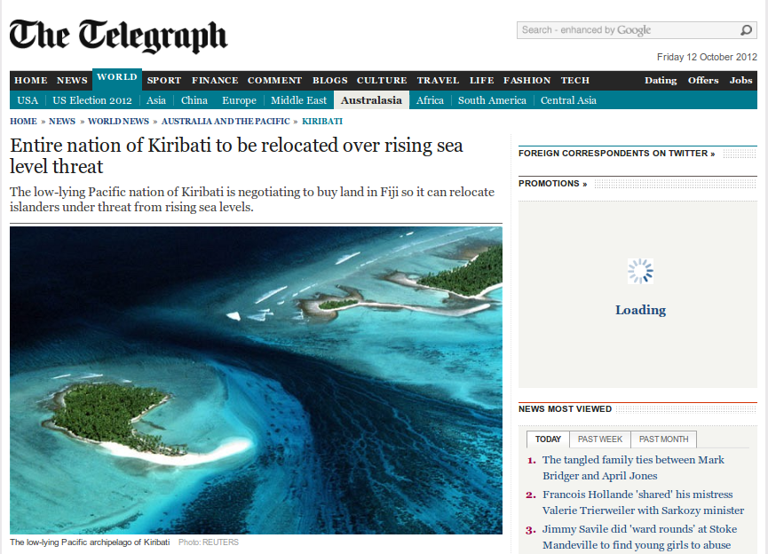This screenshot has height=554, width=768.
Task: Switch to Past Week most viewed tab
Action: 600,439
